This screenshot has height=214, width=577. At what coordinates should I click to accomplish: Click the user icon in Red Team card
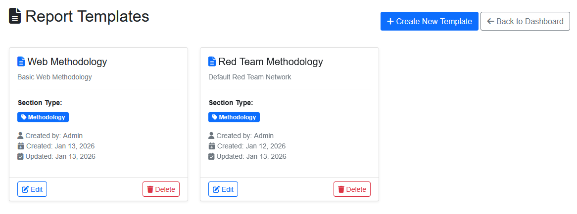(x=211, y=136)
